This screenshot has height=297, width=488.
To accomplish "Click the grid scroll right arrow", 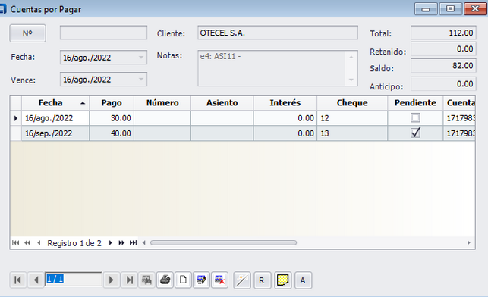I will click(x=469, y=243).
